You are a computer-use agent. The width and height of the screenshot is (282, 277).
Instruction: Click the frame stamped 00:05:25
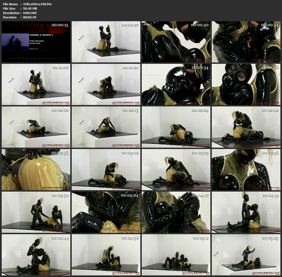coord(246,255)
